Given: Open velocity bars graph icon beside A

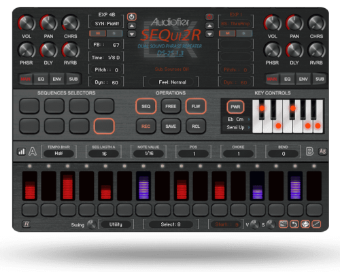Looking at the screenshot, I should 21,152.
